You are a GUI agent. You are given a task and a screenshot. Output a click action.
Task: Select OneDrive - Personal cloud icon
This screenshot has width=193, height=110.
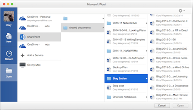click(22, 19)
